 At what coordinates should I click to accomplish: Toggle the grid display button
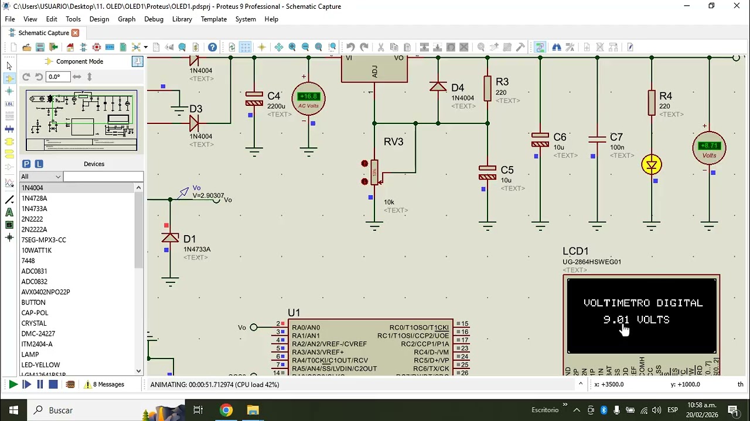pyautogui.click(x=246, y=47)
